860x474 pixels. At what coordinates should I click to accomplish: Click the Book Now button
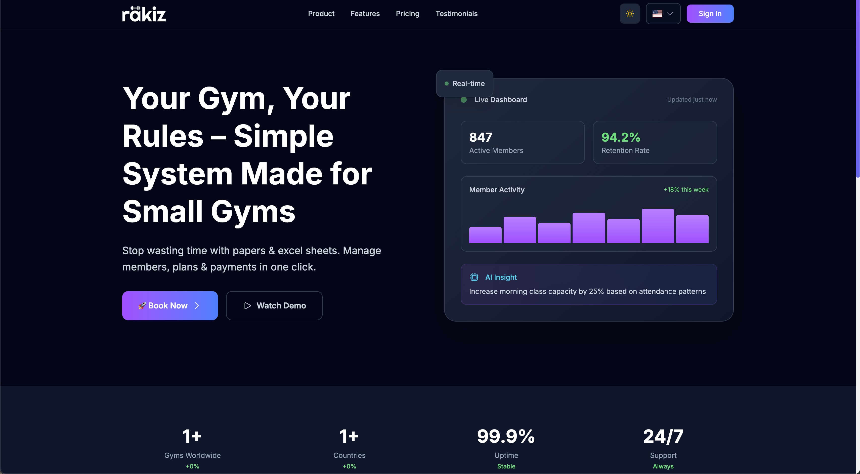(170, 306)
